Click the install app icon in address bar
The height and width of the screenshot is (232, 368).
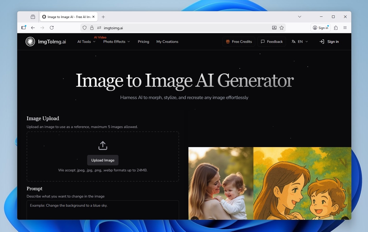coord(274,28)
